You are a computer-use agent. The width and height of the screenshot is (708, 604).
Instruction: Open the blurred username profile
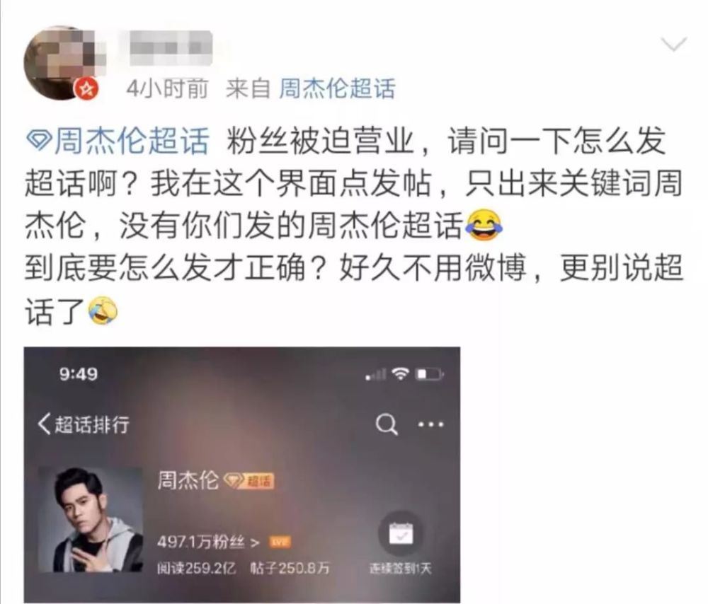coord(171,48)
